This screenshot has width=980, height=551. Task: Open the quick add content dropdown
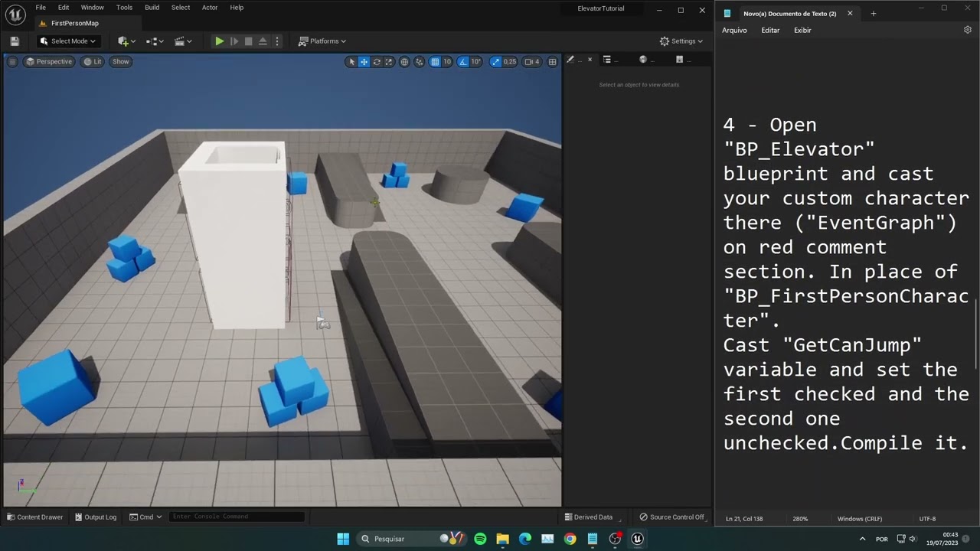(126, 41)
